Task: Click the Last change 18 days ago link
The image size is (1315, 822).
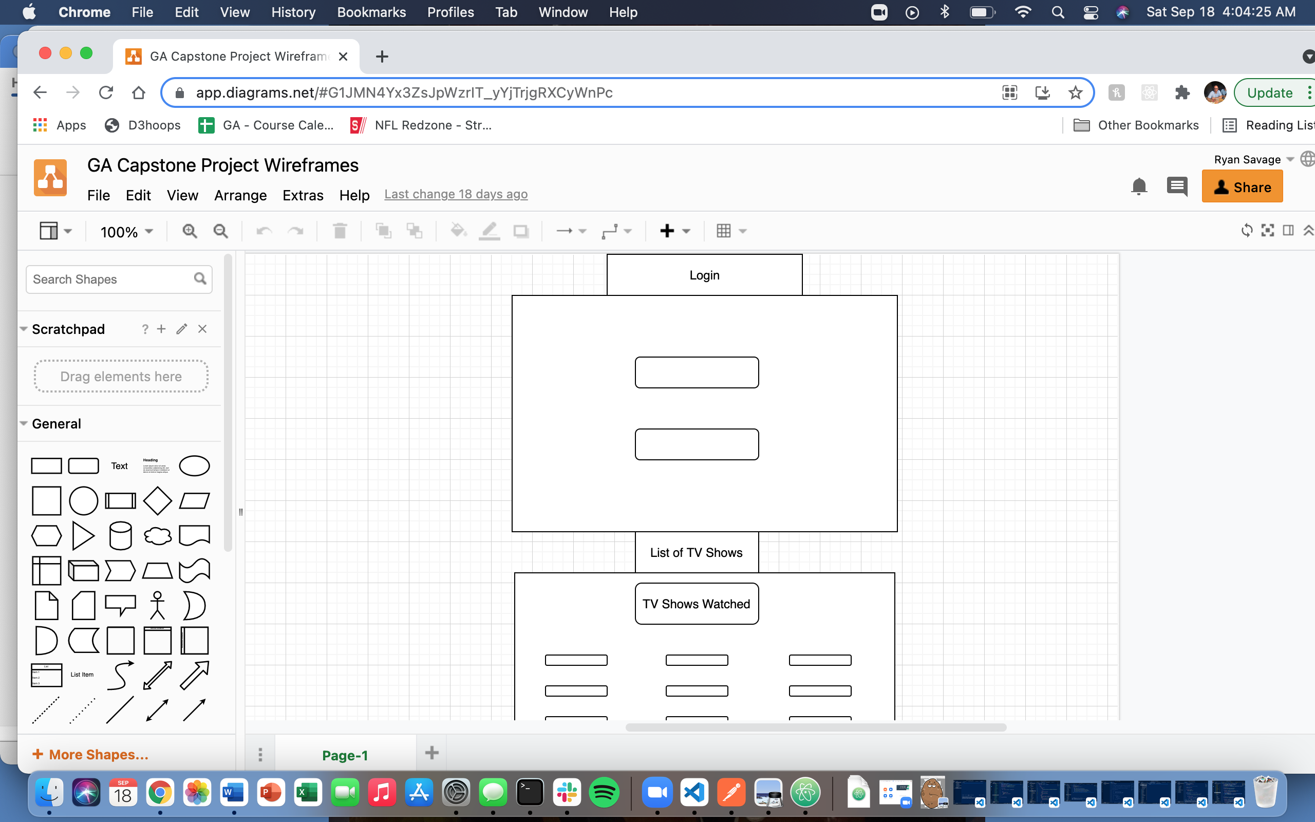Action: pos(455,194)
